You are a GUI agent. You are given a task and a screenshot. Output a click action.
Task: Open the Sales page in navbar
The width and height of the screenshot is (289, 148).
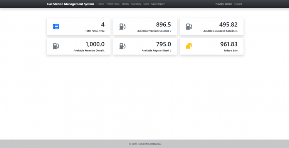pos(146,4)
